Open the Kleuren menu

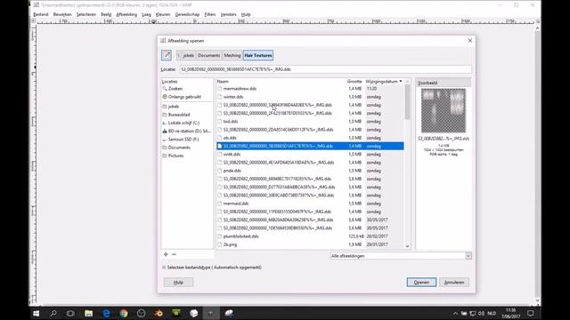[x=163, y=14]
